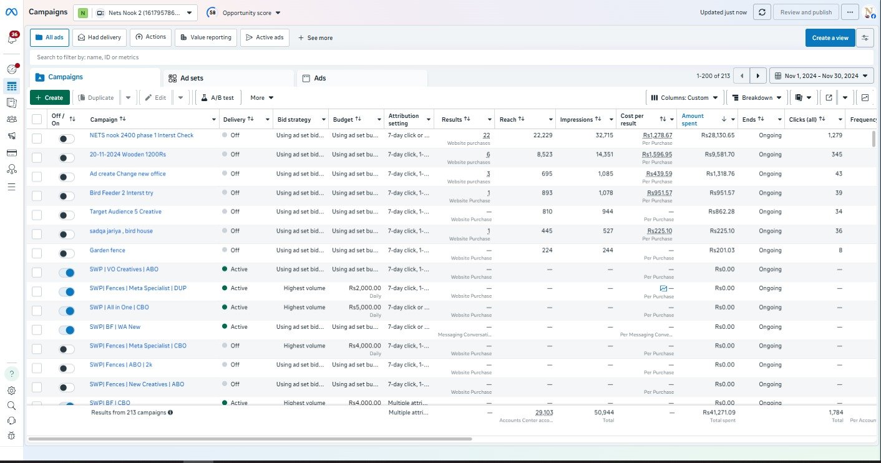The width and height of the screenshot is (881, 463).
Task: Toggle off SWP | VO Creatives | ABO campaign
Action: point(66,273)
